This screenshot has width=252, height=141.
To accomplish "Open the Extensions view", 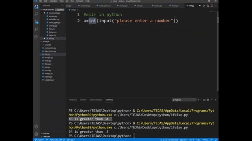I will 36,36.
